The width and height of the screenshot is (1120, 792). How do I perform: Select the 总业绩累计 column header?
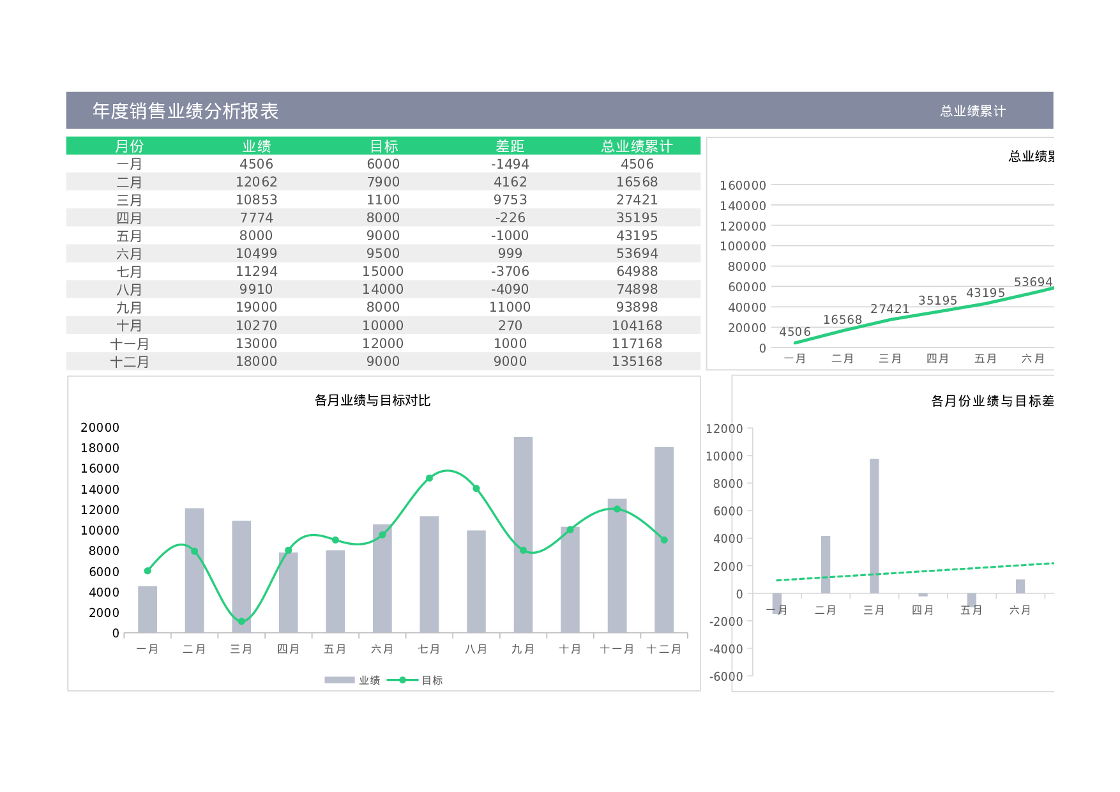pos(637,146)
